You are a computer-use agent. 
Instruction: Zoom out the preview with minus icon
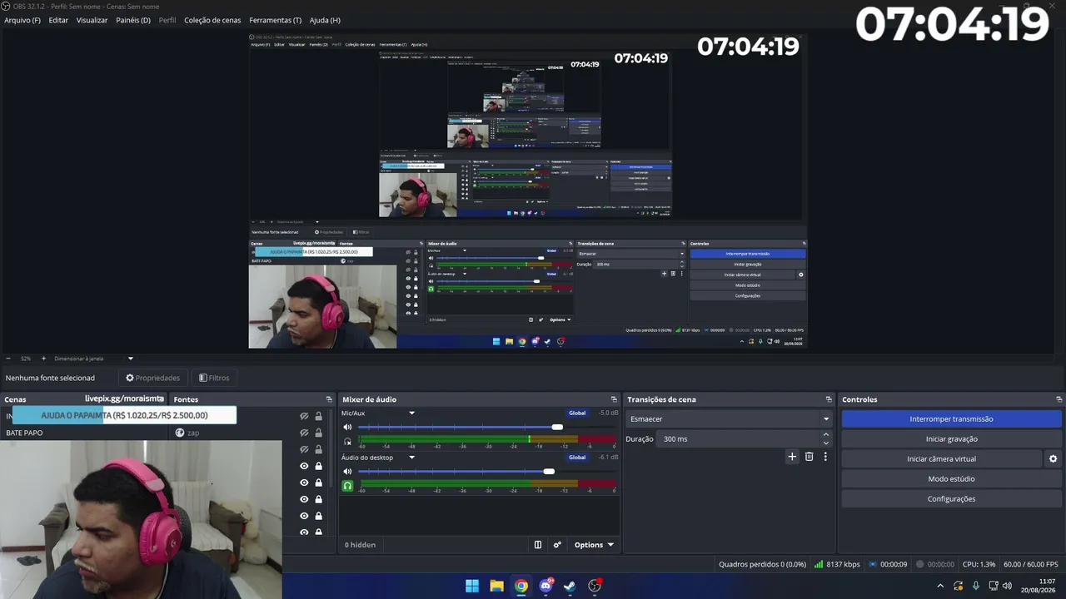pyautogui.click(x=9, y=359)
